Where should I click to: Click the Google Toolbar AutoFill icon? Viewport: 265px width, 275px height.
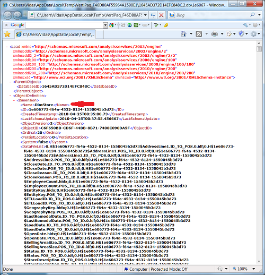click(x=145, y=25)
